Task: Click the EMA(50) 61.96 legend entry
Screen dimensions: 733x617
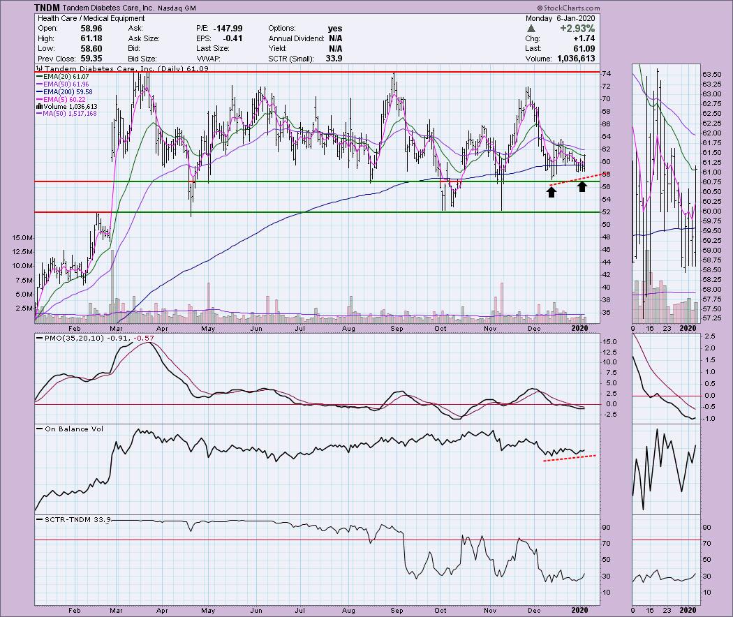Action: 62,84
